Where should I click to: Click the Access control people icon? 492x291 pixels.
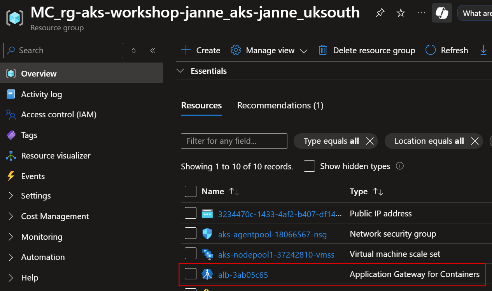[x=11, y=115]
